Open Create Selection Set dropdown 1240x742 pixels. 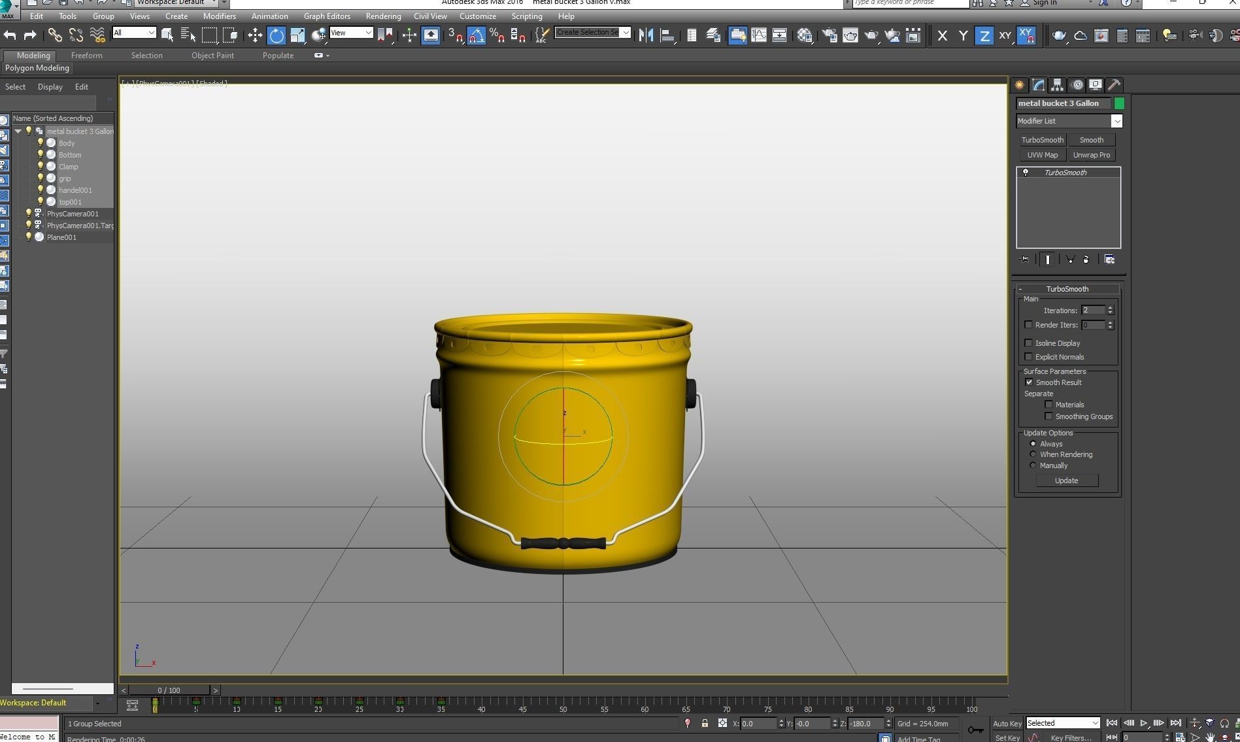point(626,32)
